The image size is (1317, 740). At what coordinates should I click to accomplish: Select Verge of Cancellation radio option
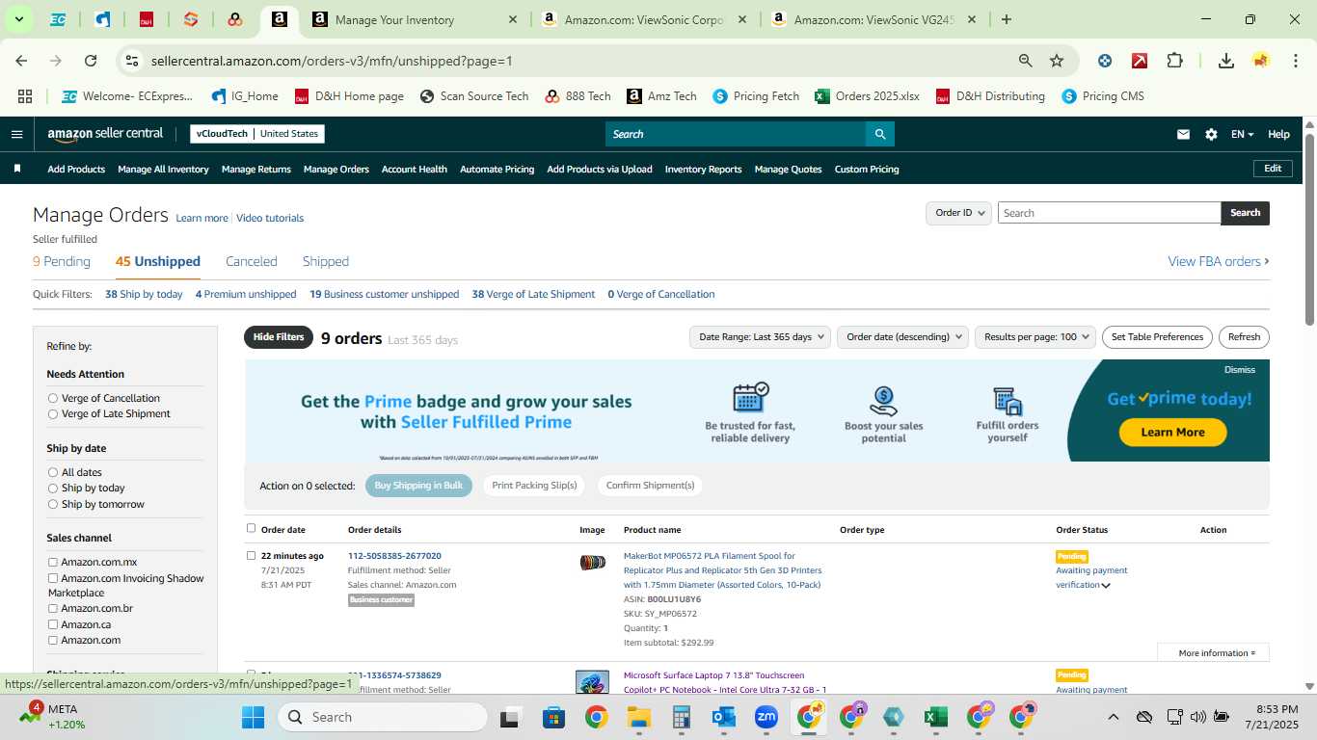[53, 398]
